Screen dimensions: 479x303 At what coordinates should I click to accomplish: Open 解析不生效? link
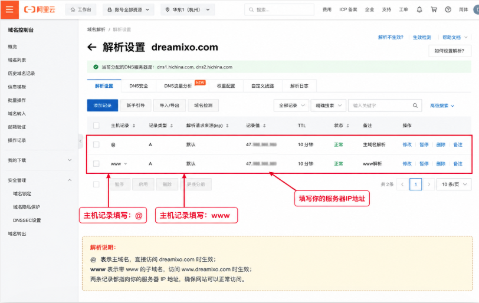391,38
